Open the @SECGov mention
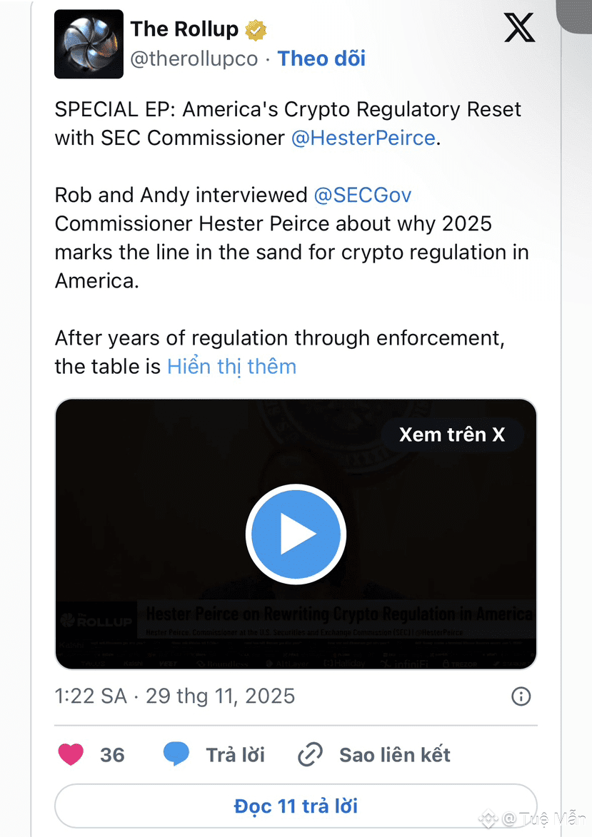The height and width of the screenshot is (837, 592). (363, 195)
